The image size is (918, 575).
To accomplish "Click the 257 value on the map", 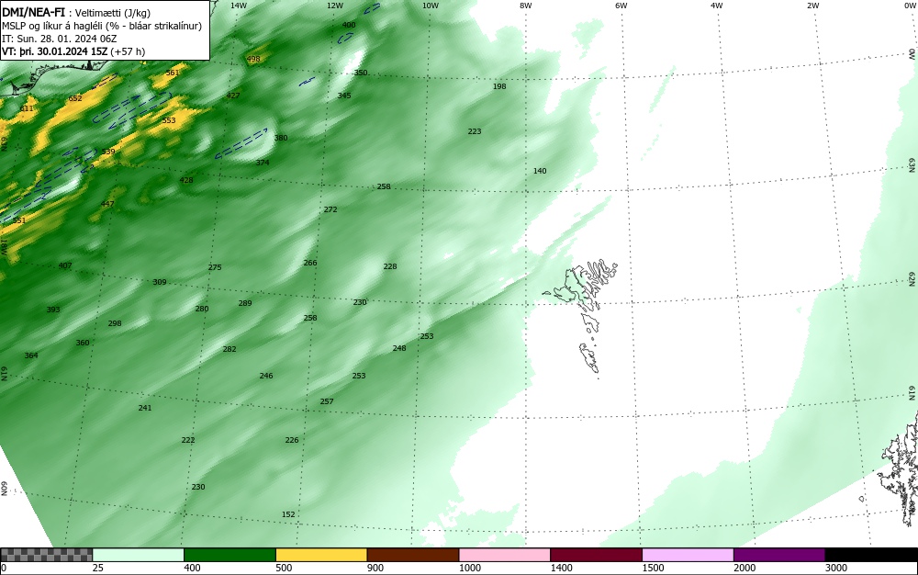I will coord(327,401).
